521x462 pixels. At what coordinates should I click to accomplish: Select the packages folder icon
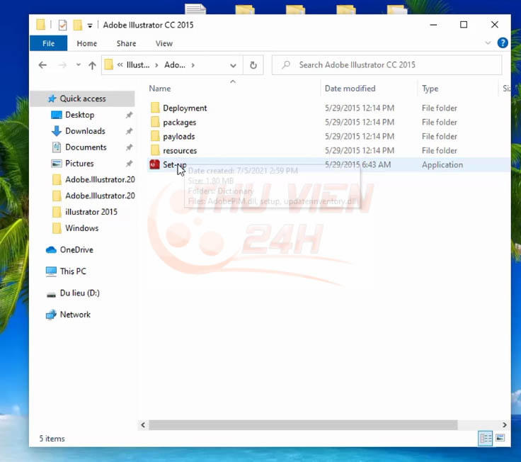pos(155,122)
